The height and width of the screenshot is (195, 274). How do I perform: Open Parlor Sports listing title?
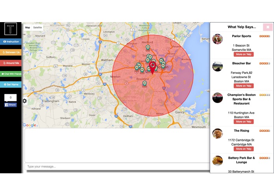pyautogui.click(x=242, y=36)
